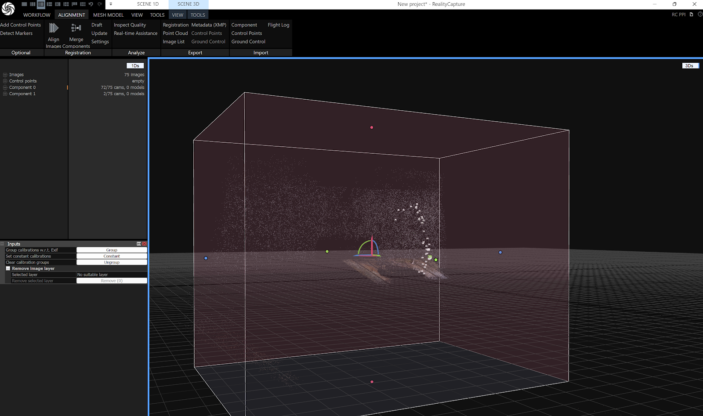The width and height of the screenshot is (703, 416).
Task: Click Inspect Quality
Action: click(x=130, y=25)
